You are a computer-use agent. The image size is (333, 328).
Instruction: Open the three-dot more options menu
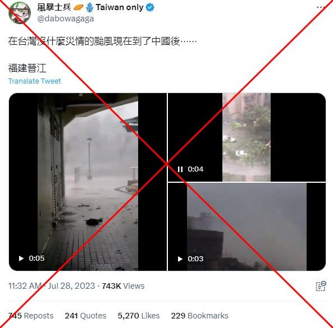[x=321, y=7]
